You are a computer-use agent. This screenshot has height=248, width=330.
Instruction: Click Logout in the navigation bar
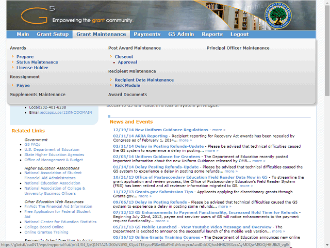click(x=239, y=34)
